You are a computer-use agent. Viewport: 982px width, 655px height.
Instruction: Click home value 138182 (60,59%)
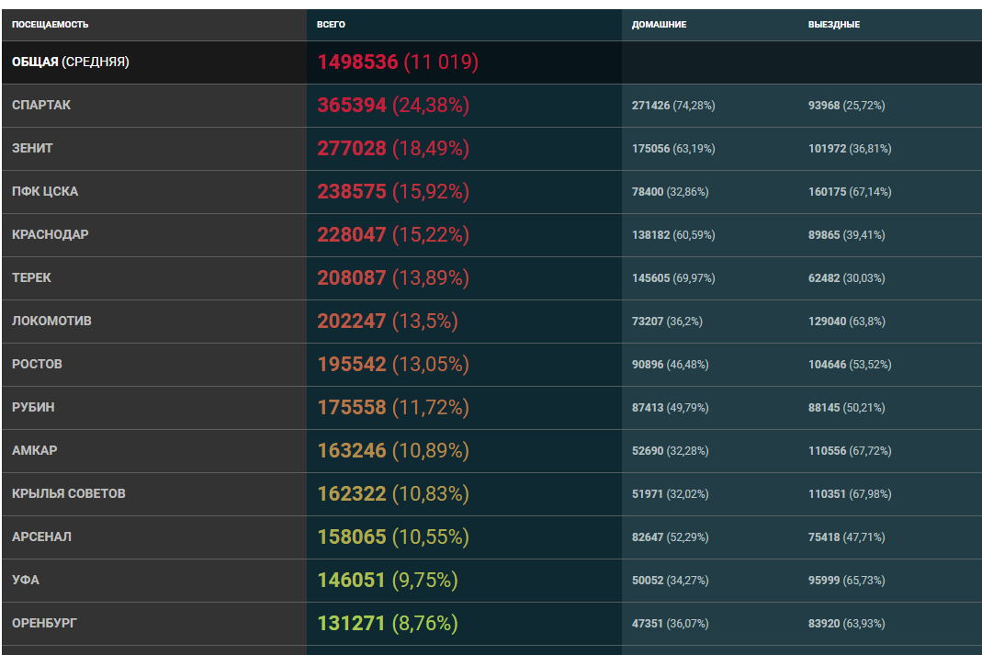(673, 235)
